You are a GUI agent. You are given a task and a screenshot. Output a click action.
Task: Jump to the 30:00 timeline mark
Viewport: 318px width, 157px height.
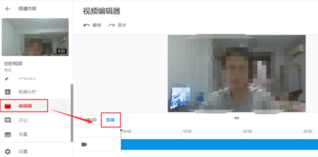pyautogui.click(x=308, y=131)
